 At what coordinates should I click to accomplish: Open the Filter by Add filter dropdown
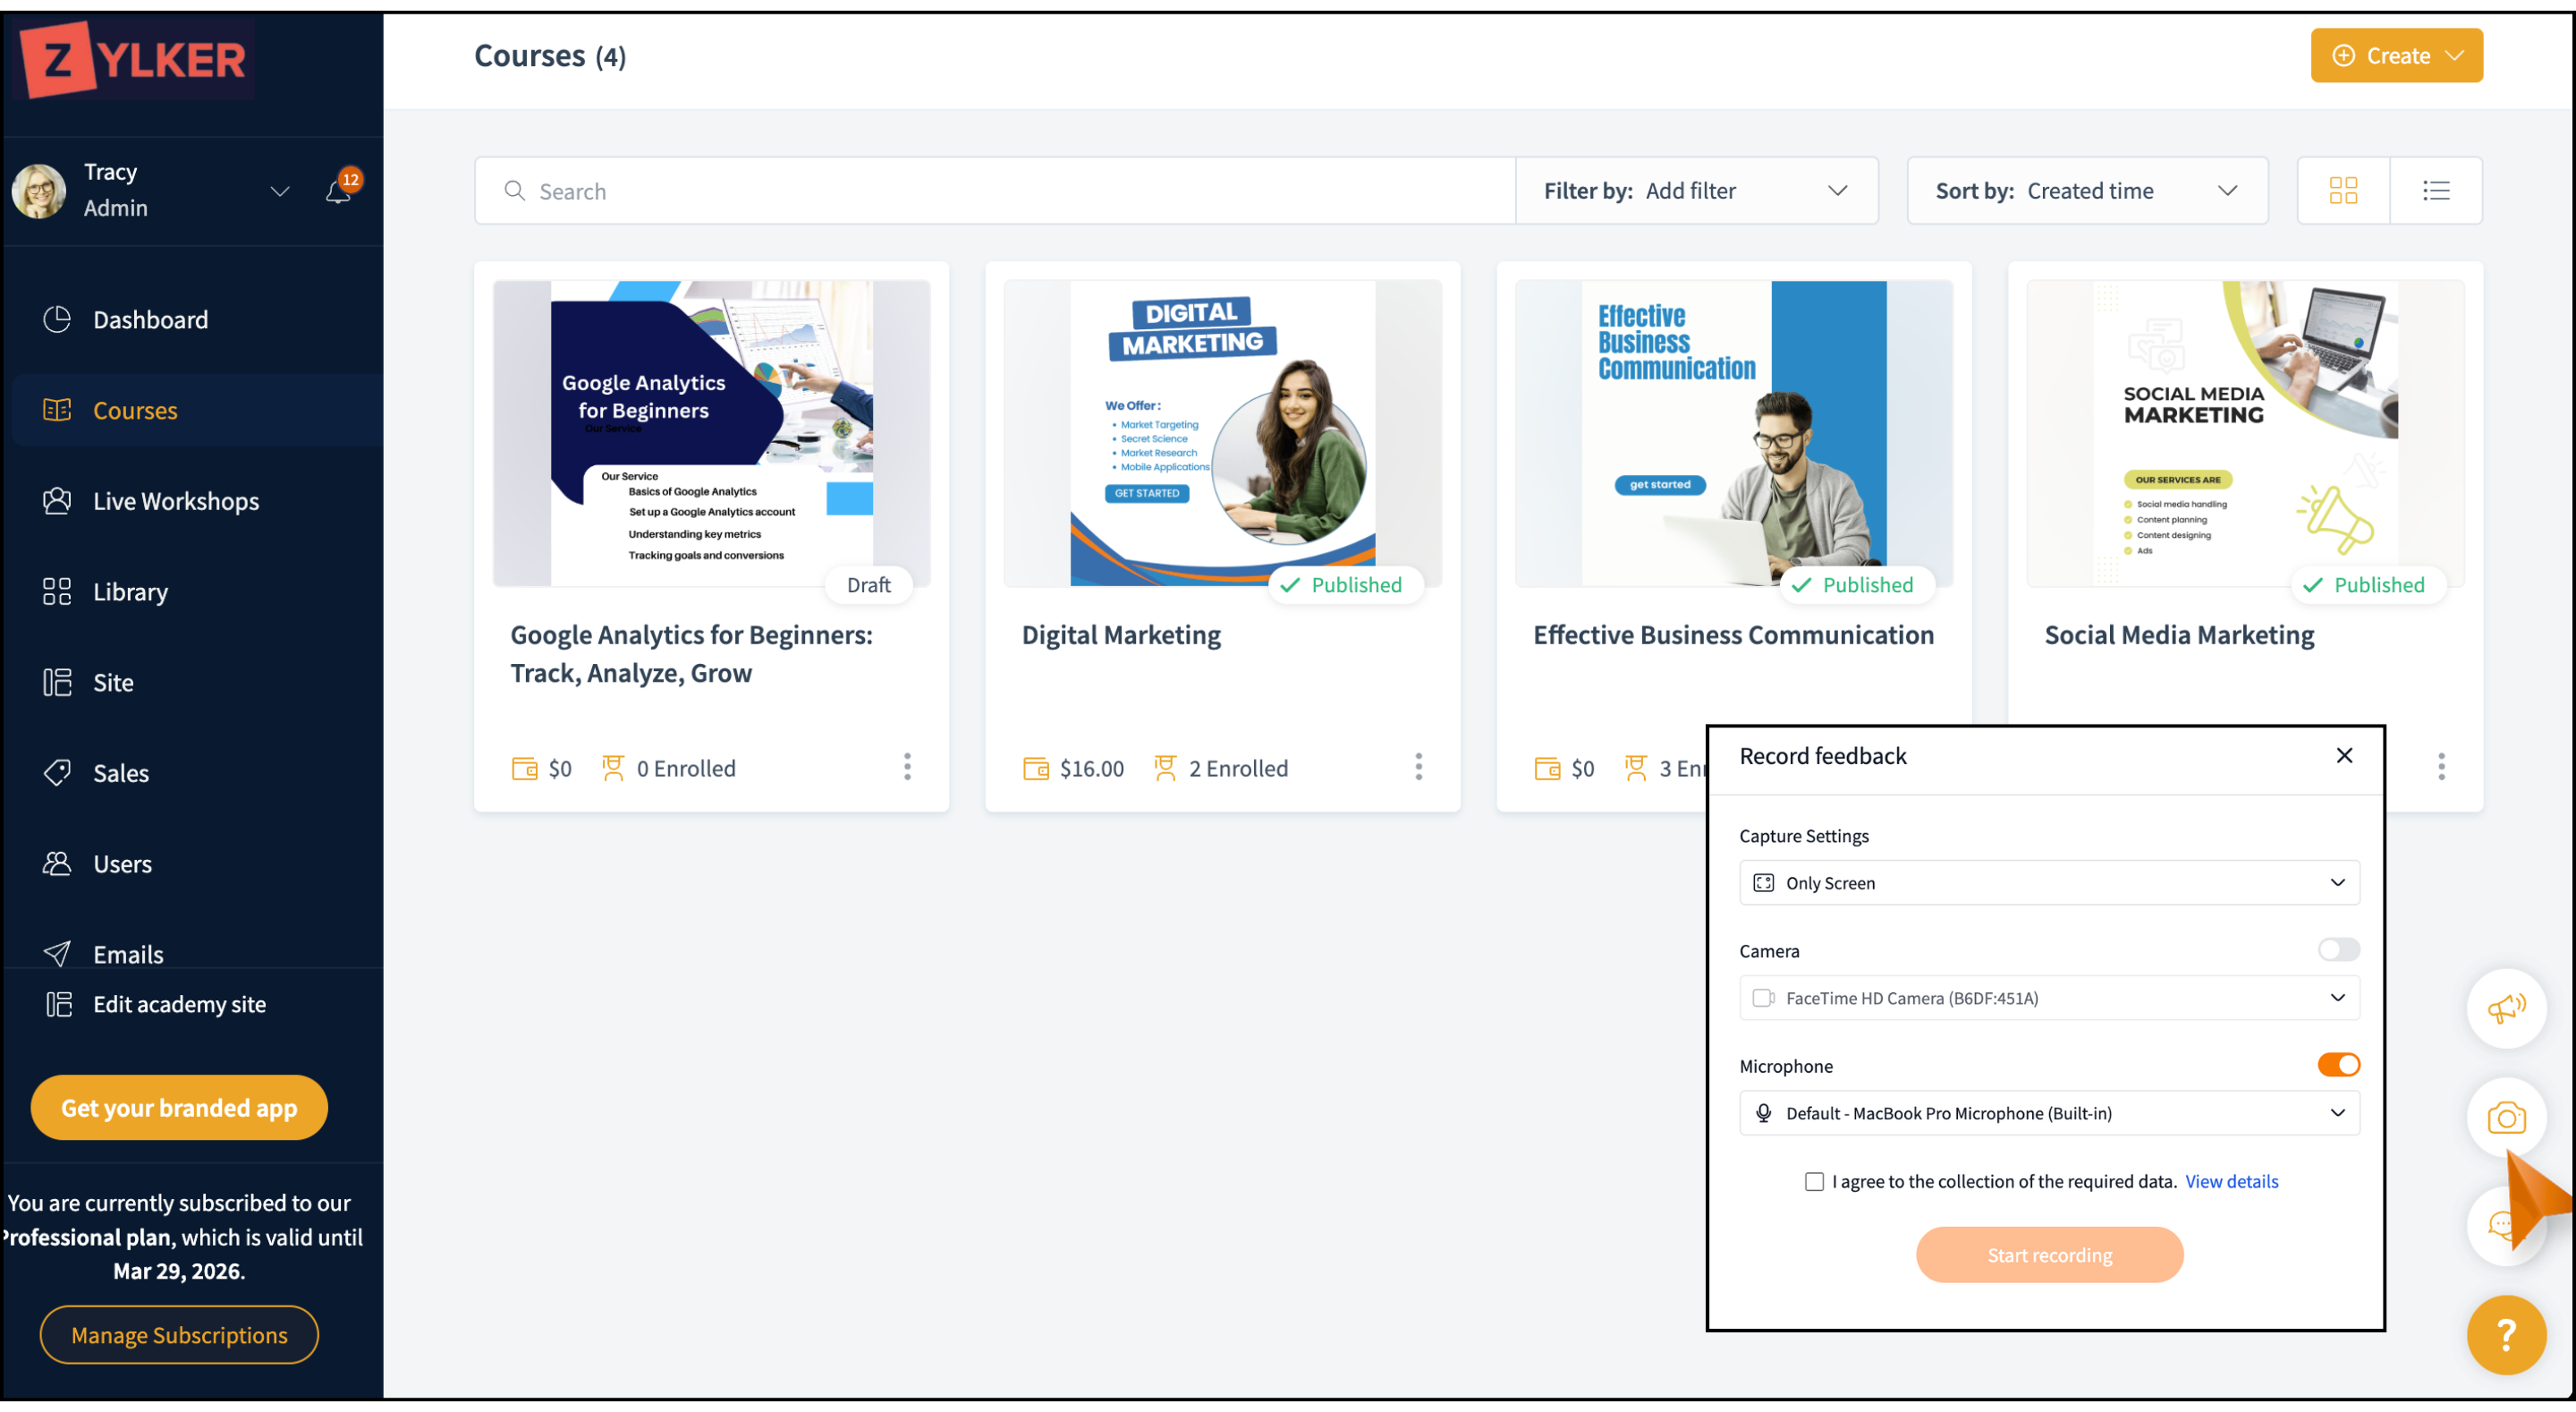[x=1695, y=190]
